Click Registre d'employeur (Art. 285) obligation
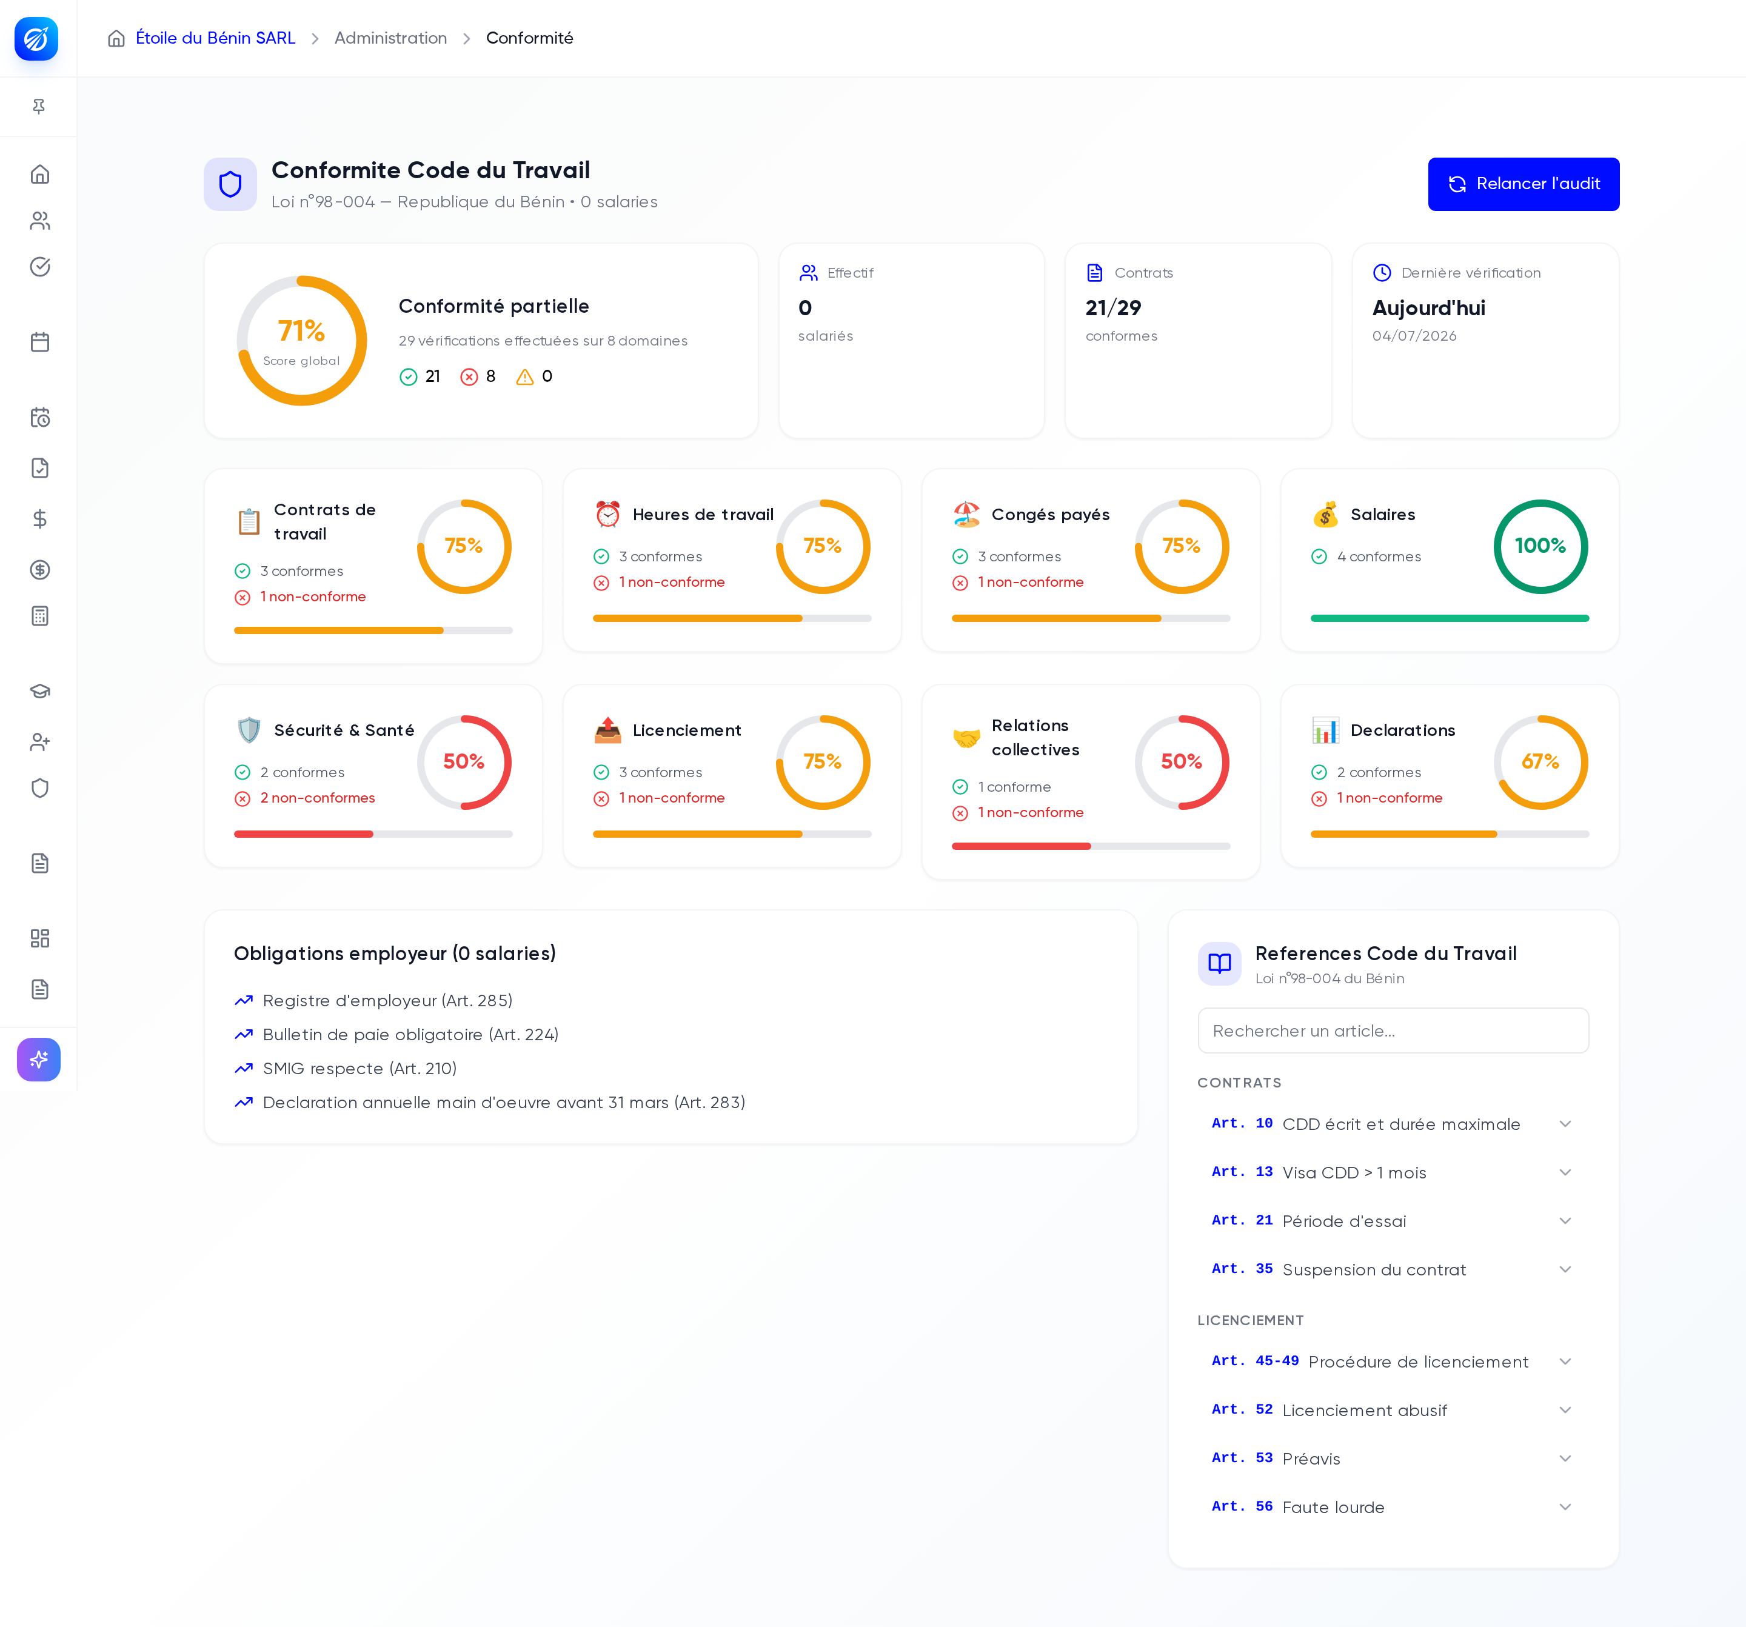 tap(373, 1001)
